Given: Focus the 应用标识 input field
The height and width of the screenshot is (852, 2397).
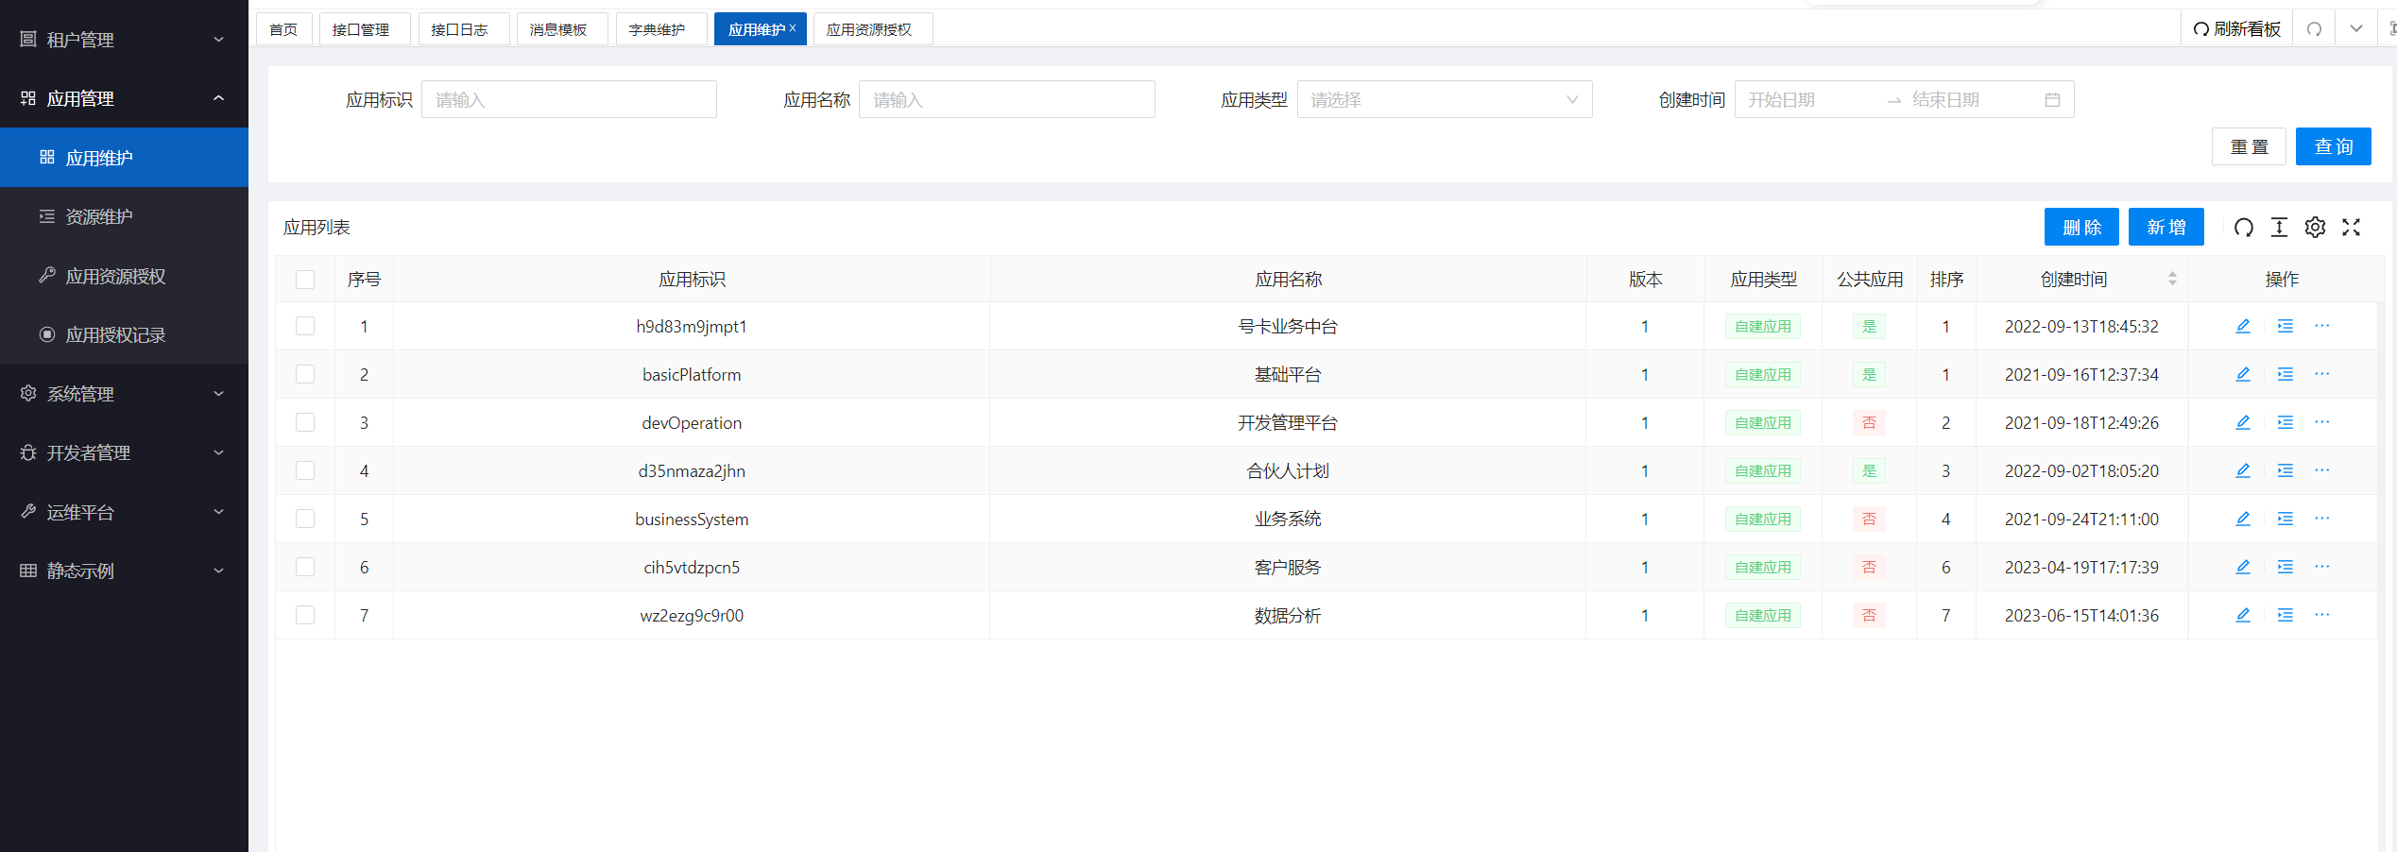Looking at the screenshot, I should coord(569,99).
